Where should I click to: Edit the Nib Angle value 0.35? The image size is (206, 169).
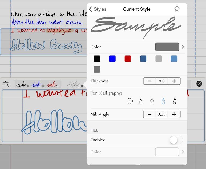(162, 114)
